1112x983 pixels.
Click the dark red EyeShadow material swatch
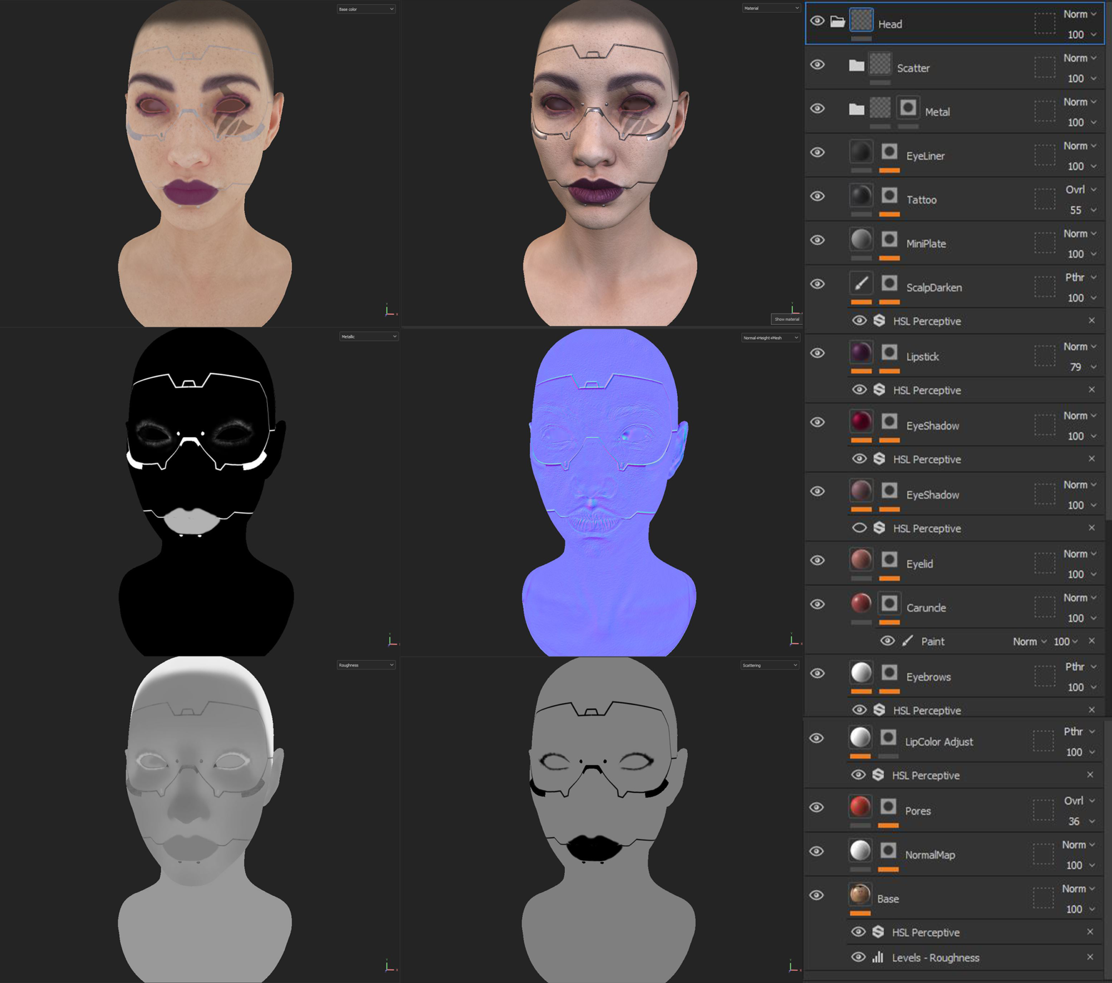[x=861, y=421]
